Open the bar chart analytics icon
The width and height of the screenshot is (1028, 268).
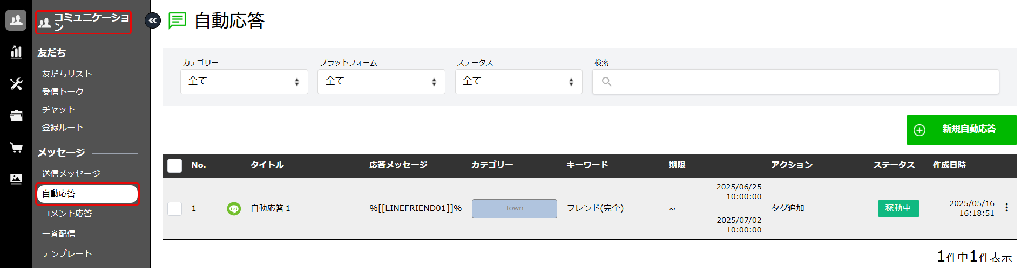point(16,52)
